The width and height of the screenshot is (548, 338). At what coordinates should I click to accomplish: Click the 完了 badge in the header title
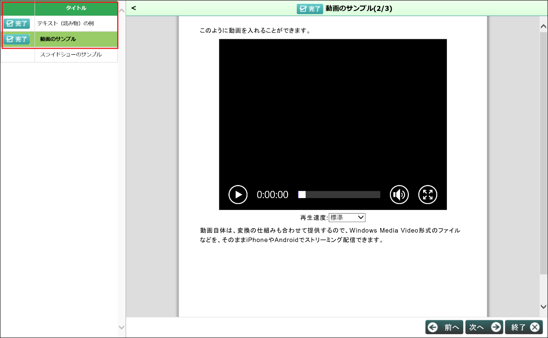tap(310, 9)
